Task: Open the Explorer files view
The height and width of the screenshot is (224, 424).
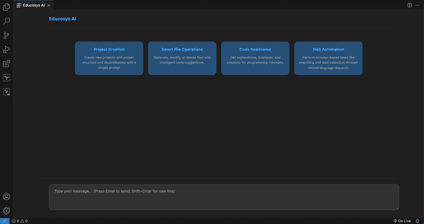Action: point(6,7)
